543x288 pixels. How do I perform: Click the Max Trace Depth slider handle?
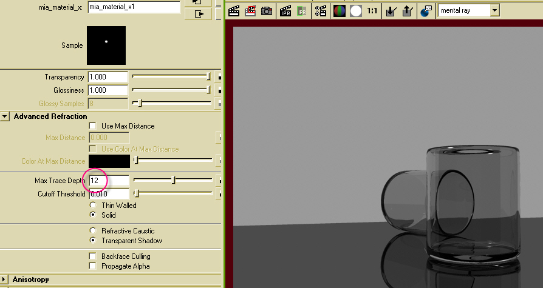click(174, 180)
